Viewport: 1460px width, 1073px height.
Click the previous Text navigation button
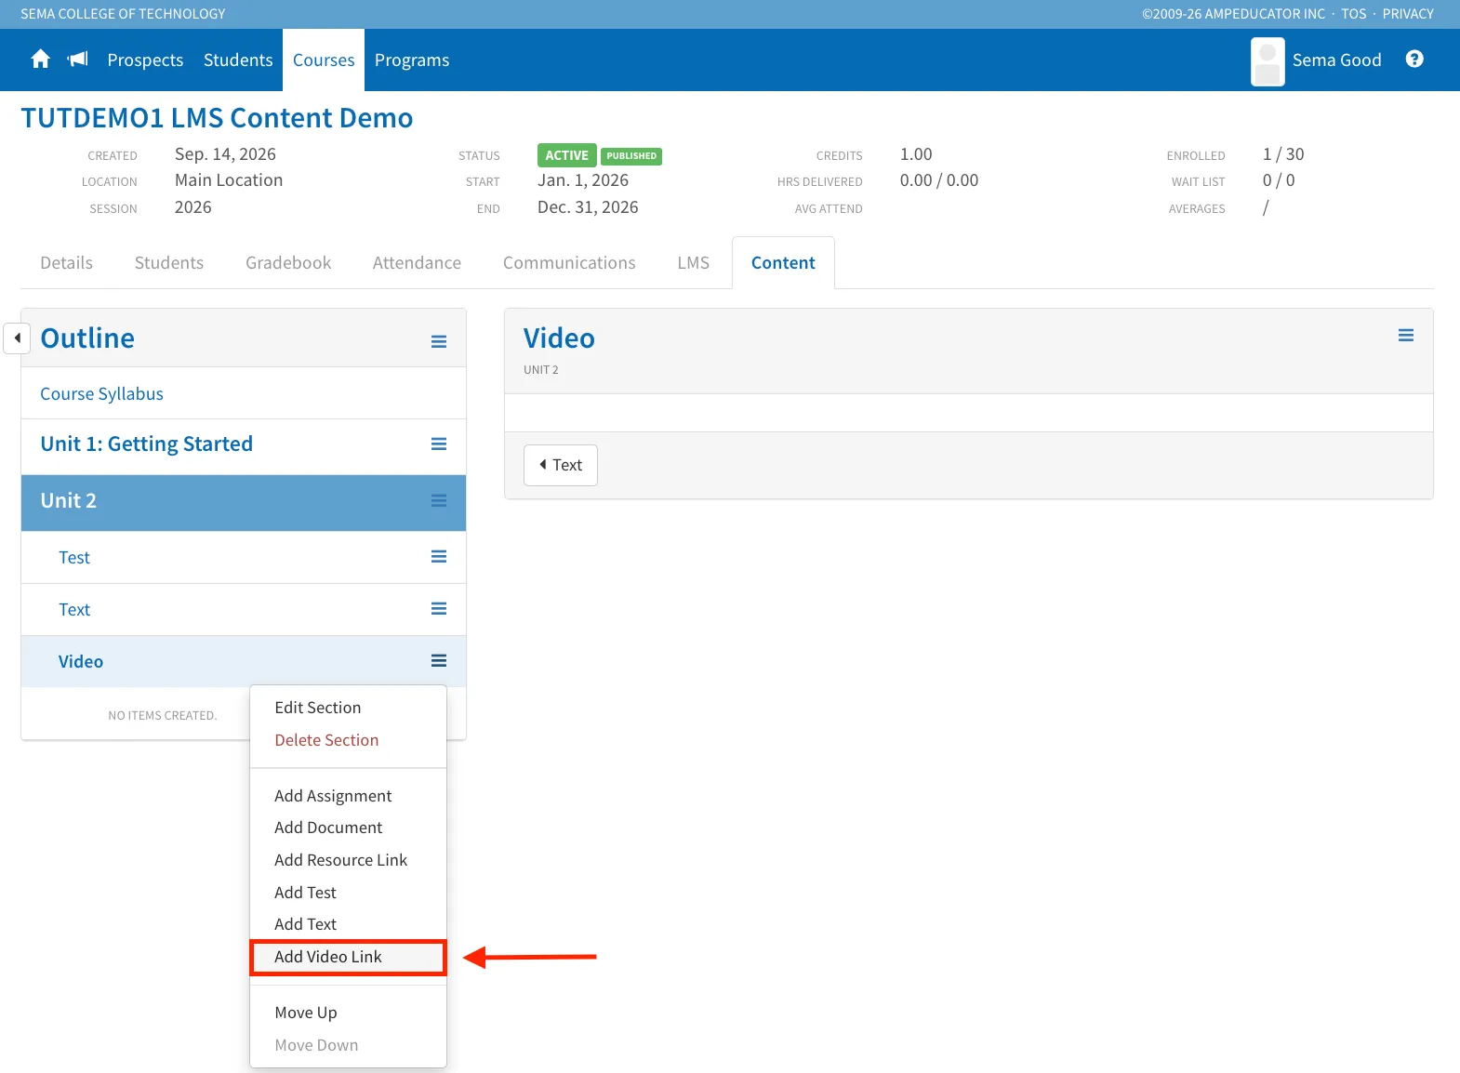tap(561, 465)
